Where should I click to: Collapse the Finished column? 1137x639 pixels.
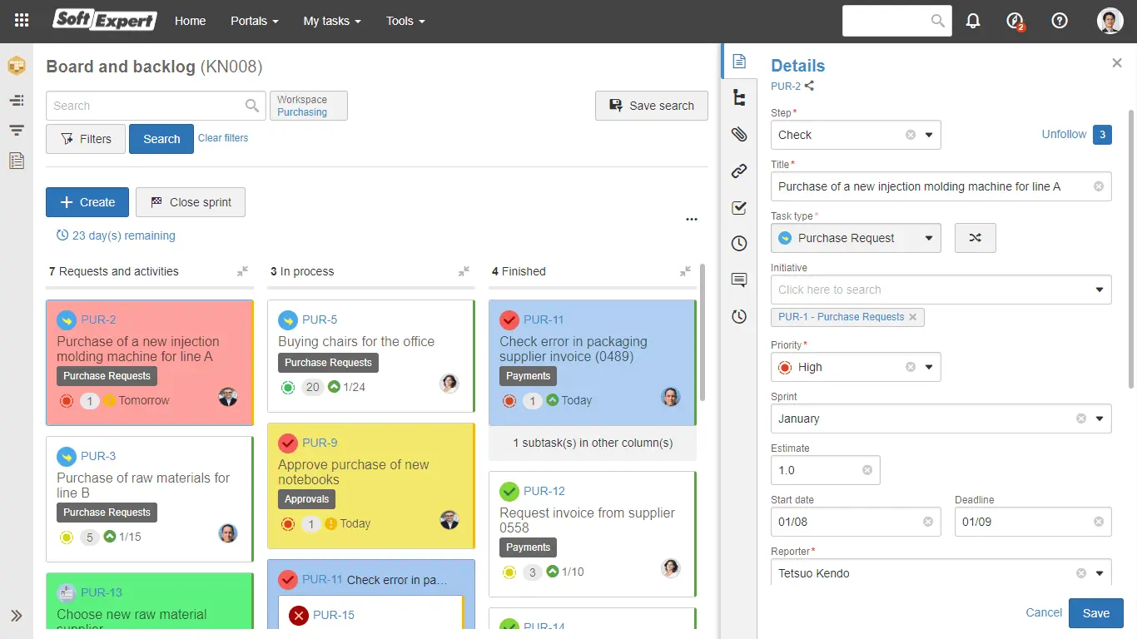point(685,271)
